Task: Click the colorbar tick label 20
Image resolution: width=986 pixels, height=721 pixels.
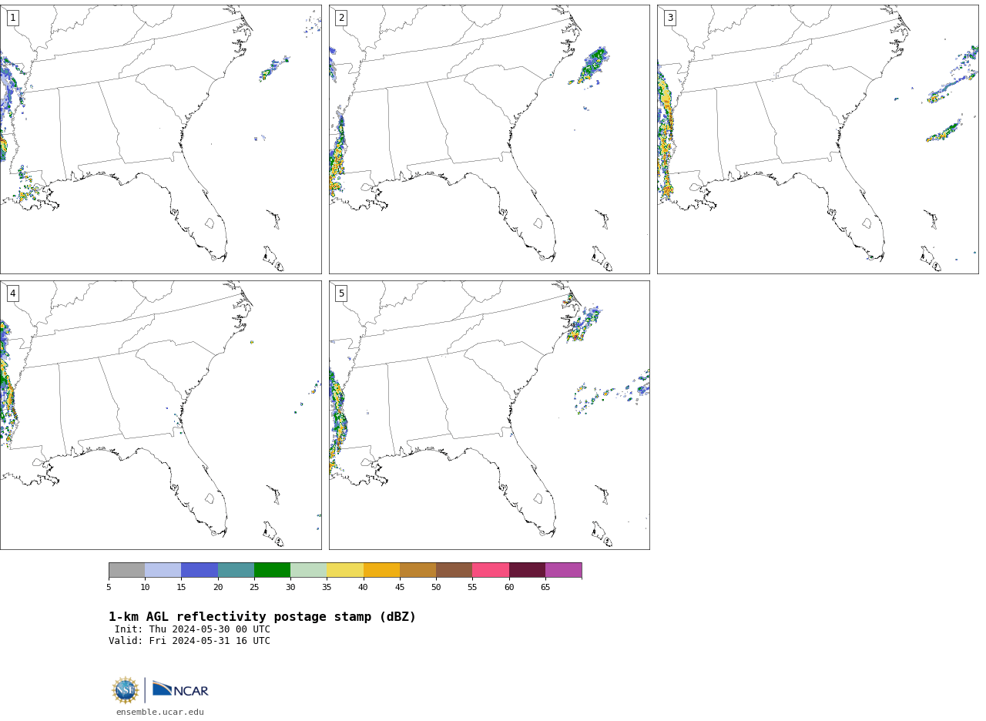Action: click(x=218, y=588)
